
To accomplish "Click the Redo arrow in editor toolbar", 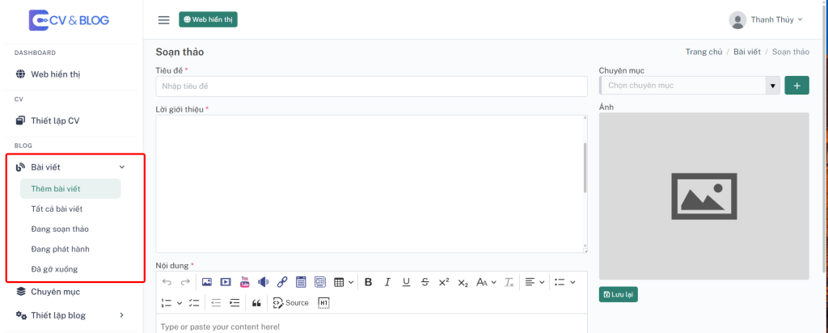I will tap(185, 282).
